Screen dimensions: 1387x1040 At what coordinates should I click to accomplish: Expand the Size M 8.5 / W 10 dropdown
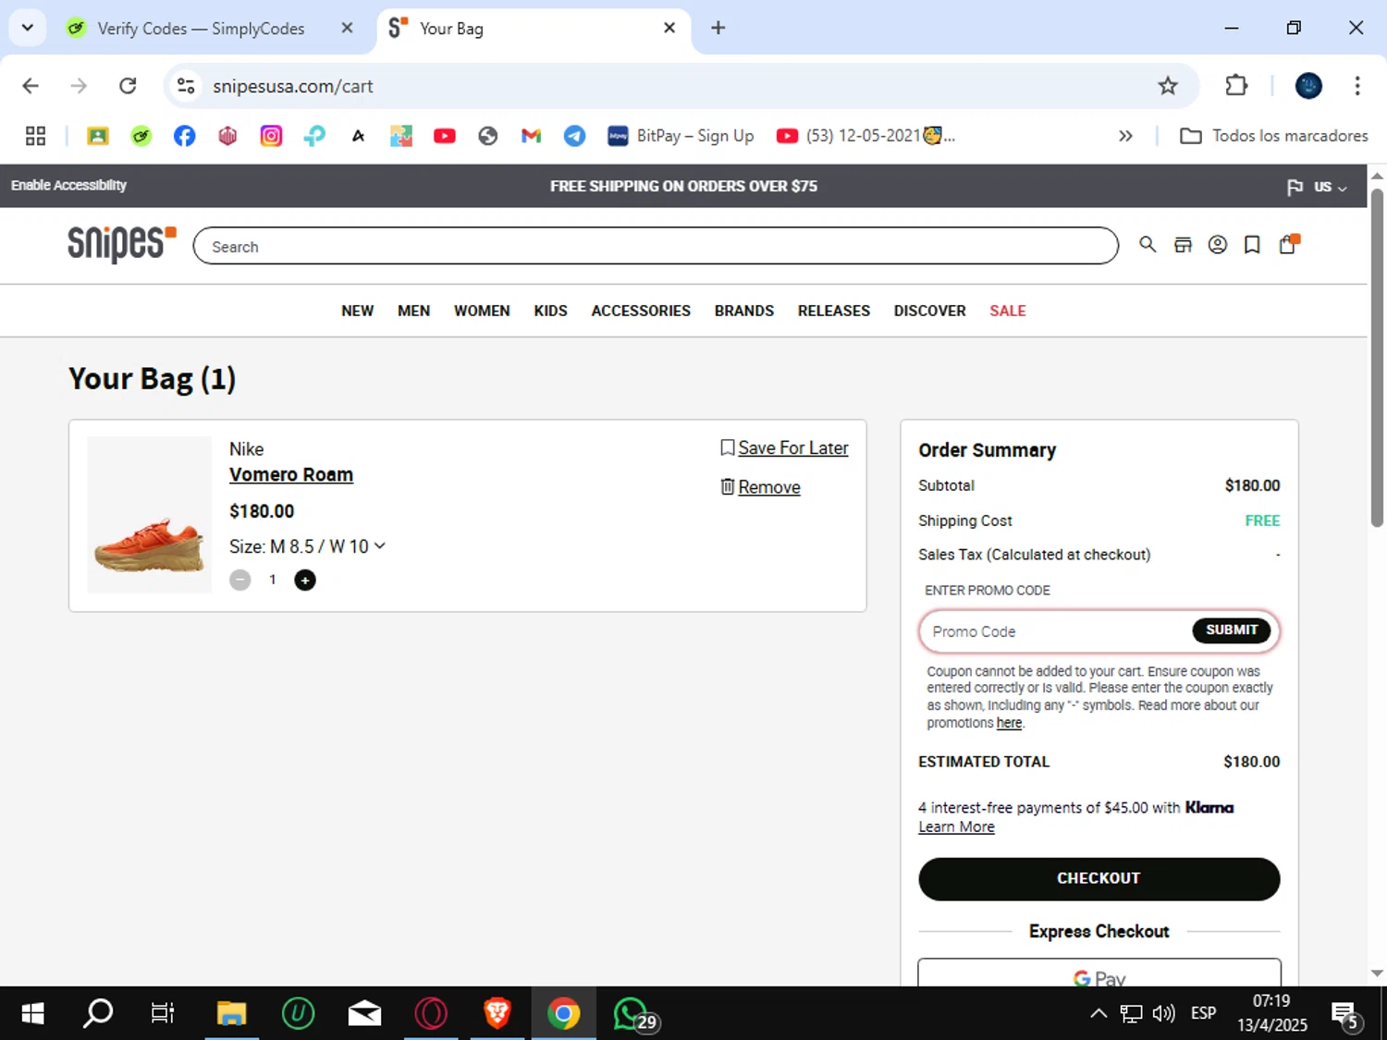(x=308, y=546)
